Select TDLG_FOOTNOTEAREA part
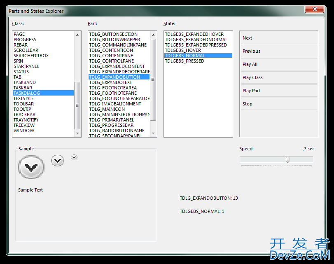 [x=119, y=88]
